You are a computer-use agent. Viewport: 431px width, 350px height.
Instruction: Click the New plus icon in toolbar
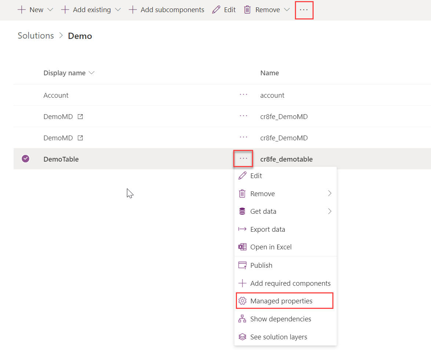[x=21, y=10]
